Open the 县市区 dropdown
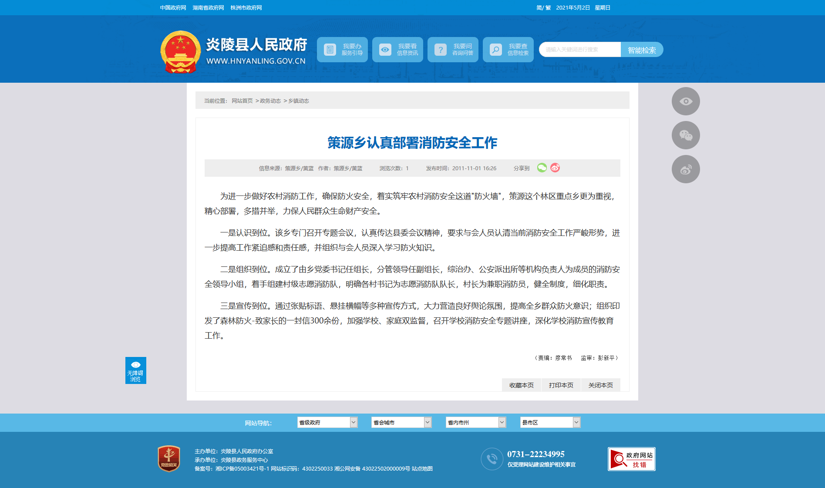Image resolution: width=825 pixels, height=488 pixels. coord(550,422)
